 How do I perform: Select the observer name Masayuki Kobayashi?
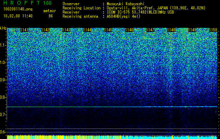point(126,4)
